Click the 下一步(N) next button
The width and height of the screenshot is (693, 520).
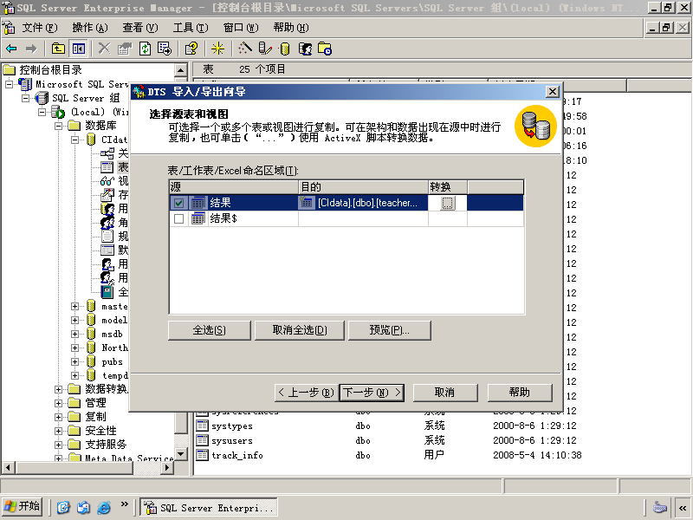point(372,393)
